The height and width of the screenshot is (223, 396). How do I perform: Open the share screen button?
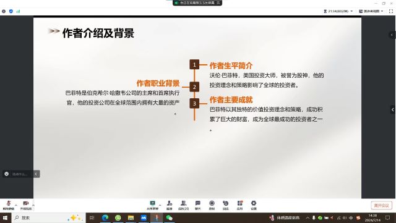point(152,205)
